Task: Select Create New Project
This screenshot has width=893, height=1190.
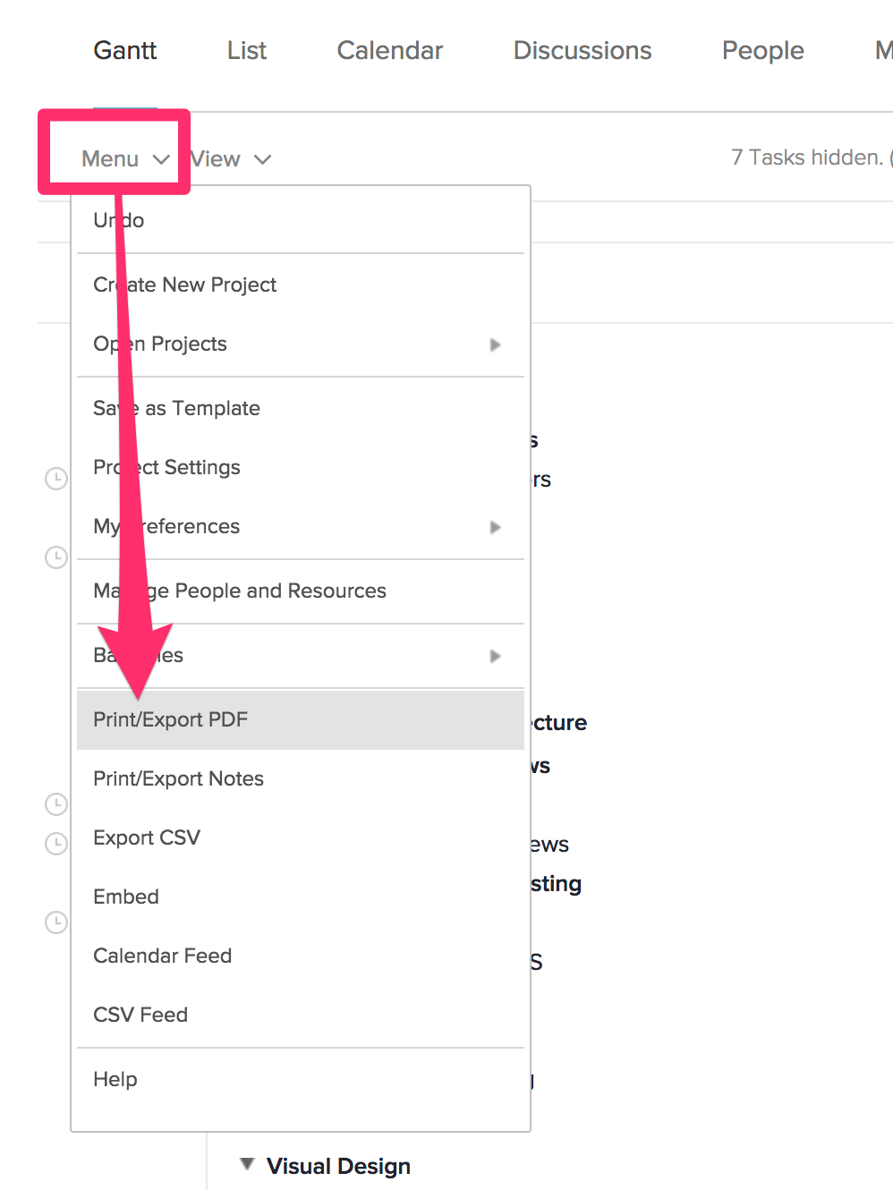Action: point(184,285)
